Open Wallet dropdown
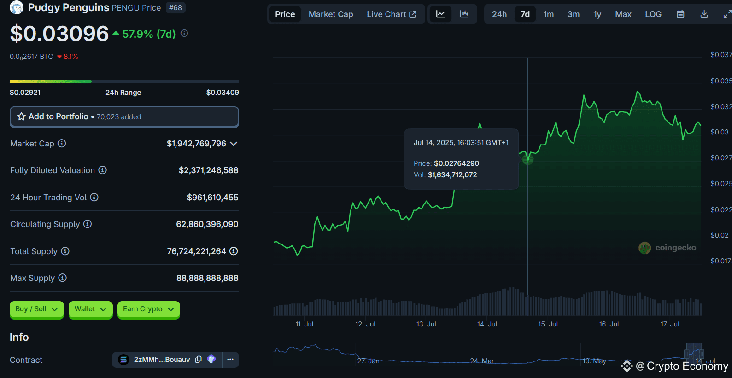Image resolution: width=732 pixels, height=378 pixels. pos(90,309)
